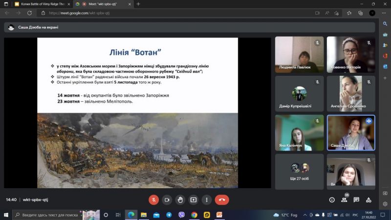Screen dimensions: 391x220
Task: Open the Windows Start menu
Action: click(6, 215)
